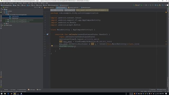Open the Terminal tool window
This screenshot has height=95, width=169.
pos(5,90)
